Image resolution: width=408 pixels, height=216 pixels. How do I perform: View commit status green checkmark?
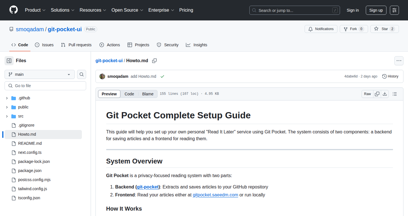162,76
